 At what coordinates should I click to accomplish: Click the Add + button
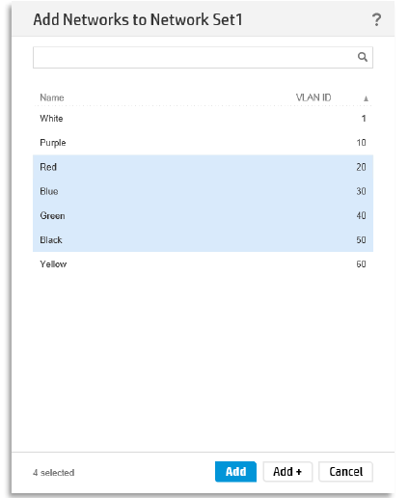pyautogui.click(x=287, y=472)
